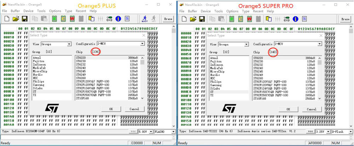Click the red W write chip icon in right window

pyautogui.click(x=249, y=19)
